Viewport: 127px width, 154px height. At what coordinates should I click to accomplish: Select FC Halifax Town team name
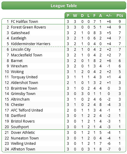tap(25, 21)
